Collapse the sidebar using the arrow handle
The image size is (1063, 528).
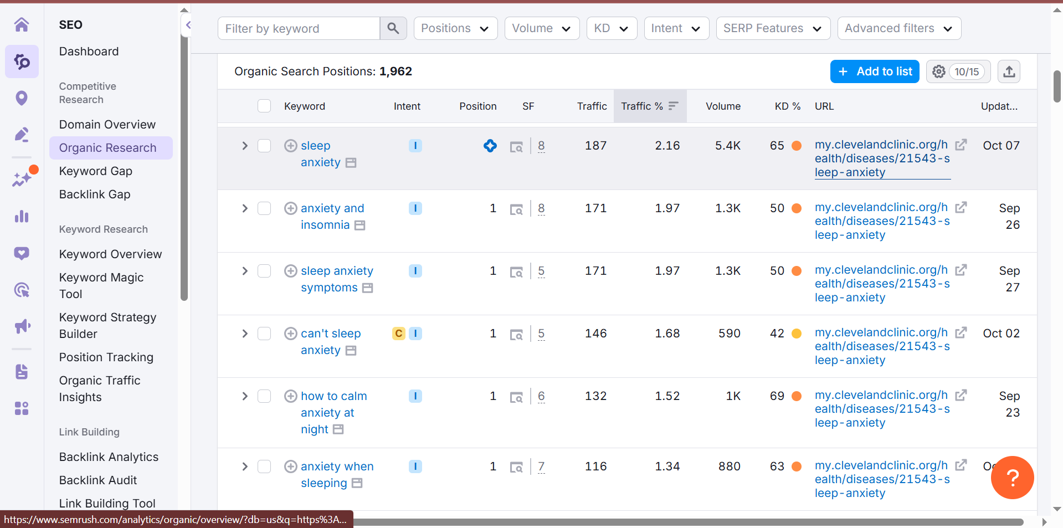pos(188,25)
